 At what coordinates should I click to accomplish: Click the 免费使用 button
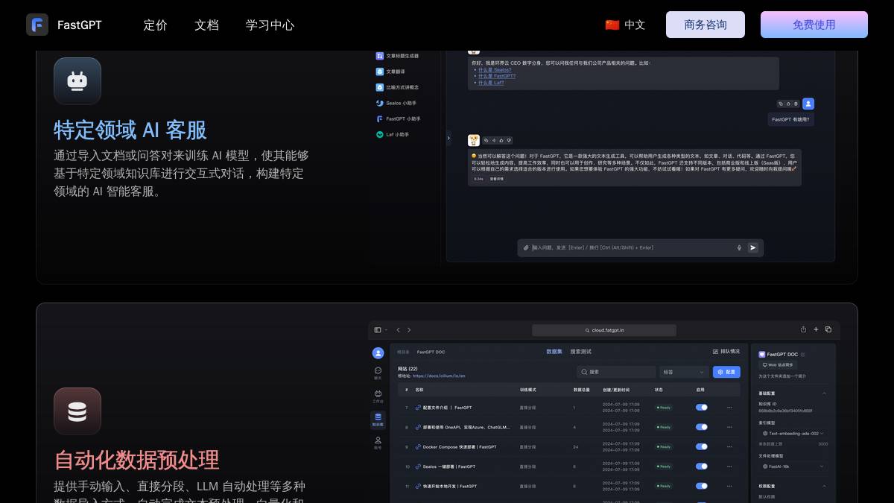(x=814, y=25)
